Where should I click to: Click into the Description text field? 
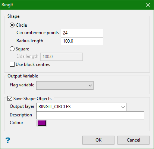(x=90, y=115)
